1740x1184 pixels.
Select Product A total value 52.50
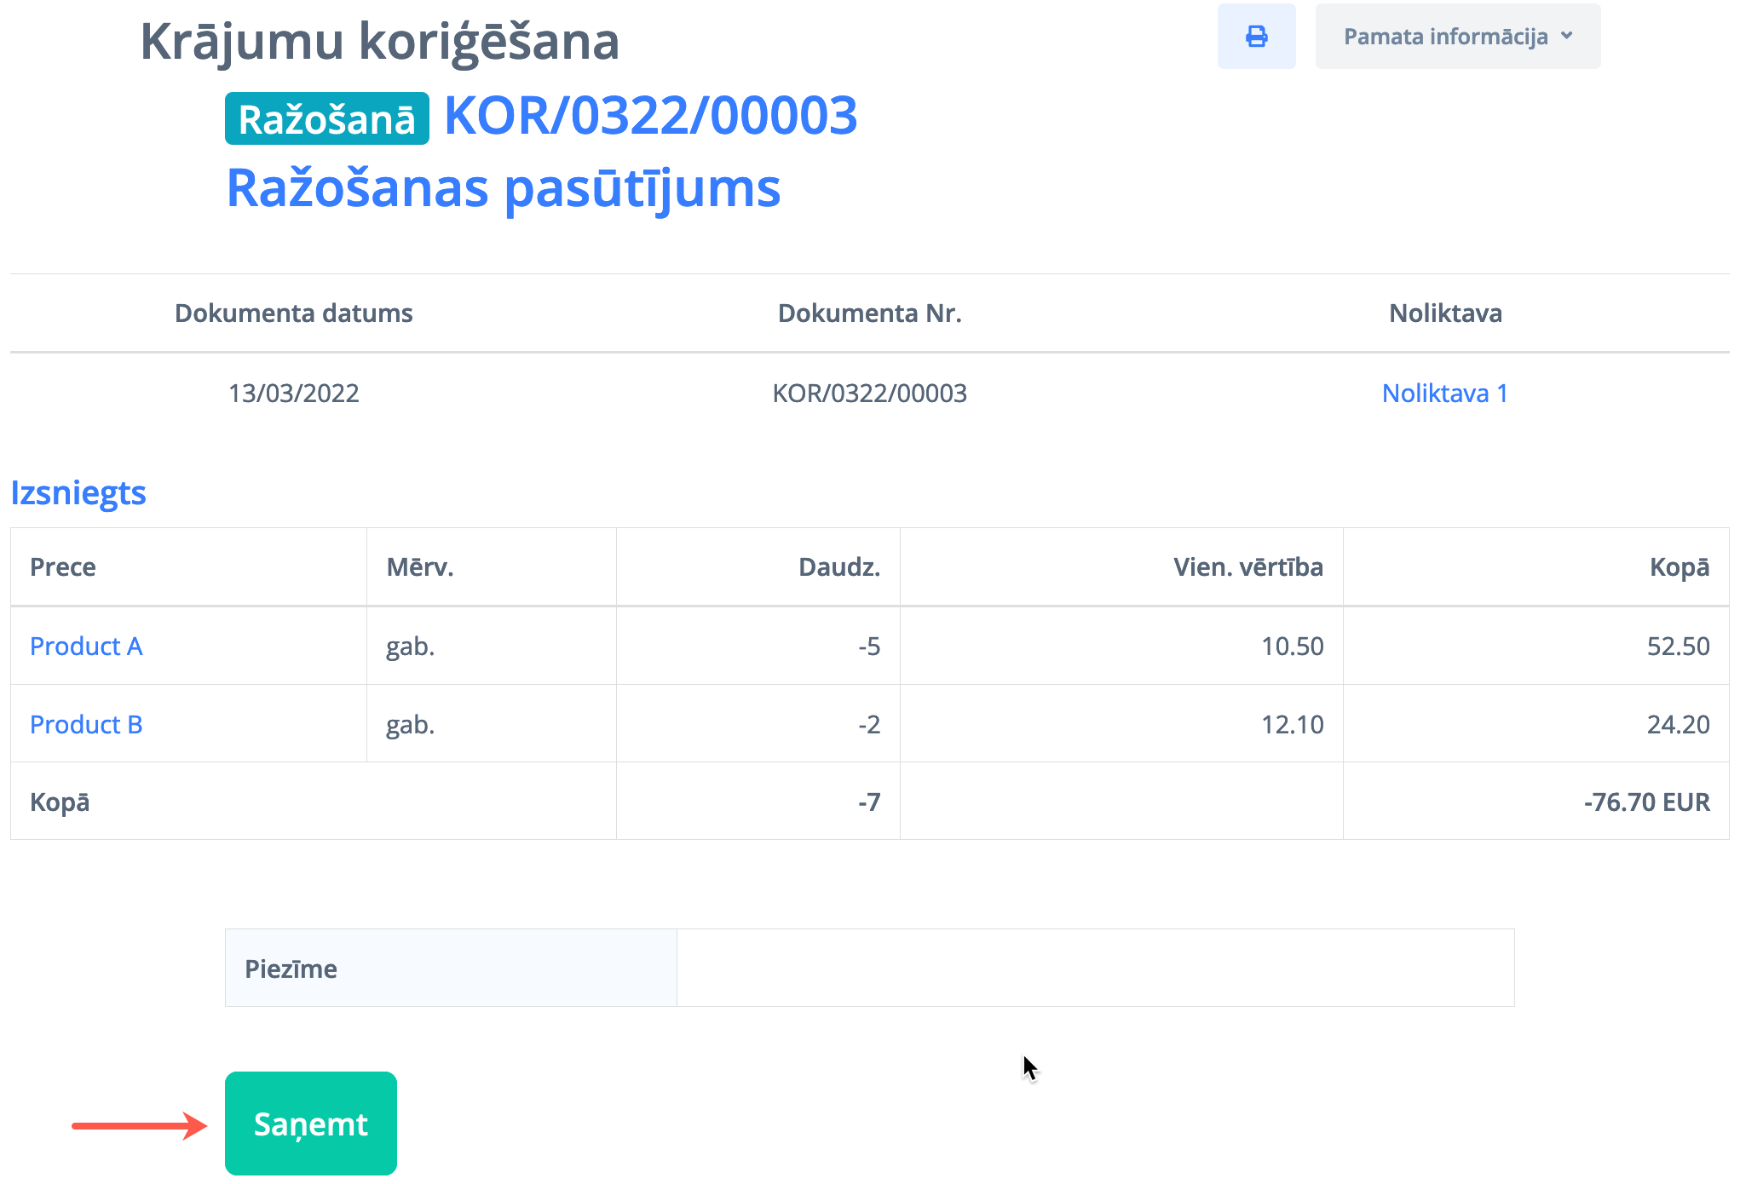1677,647
